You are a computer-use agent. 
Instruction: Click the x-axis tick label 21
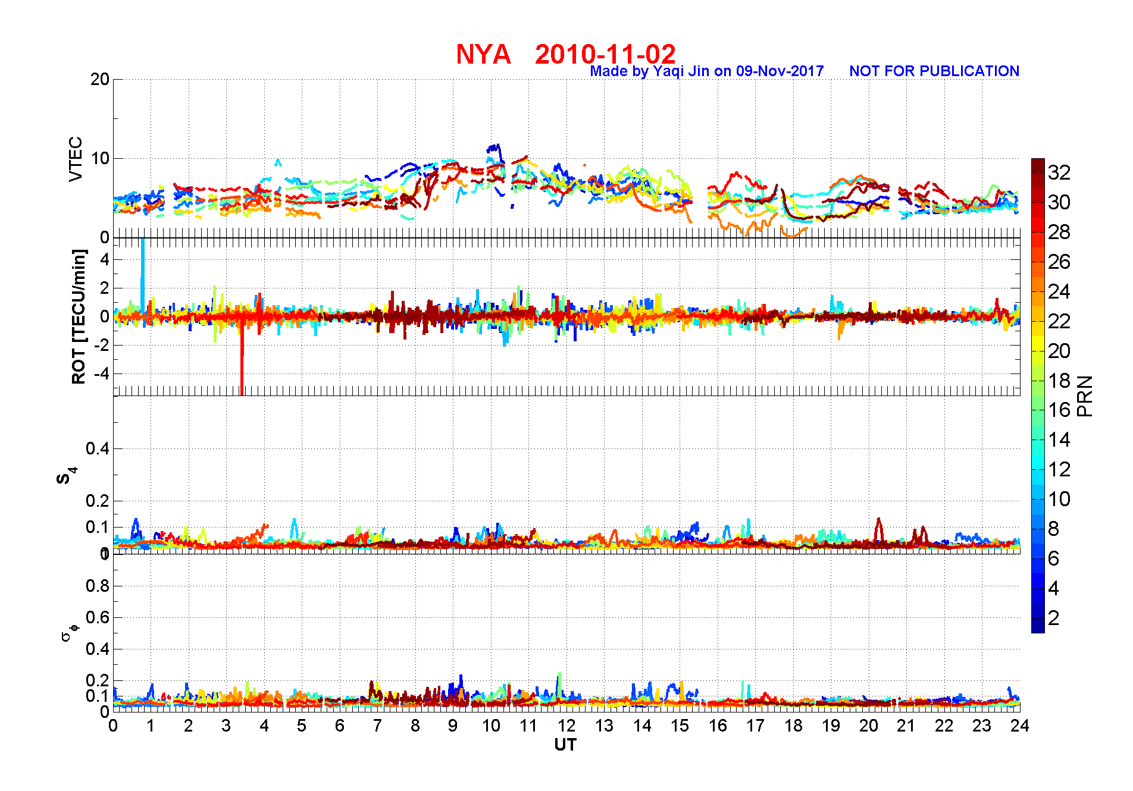pos(906,726)
